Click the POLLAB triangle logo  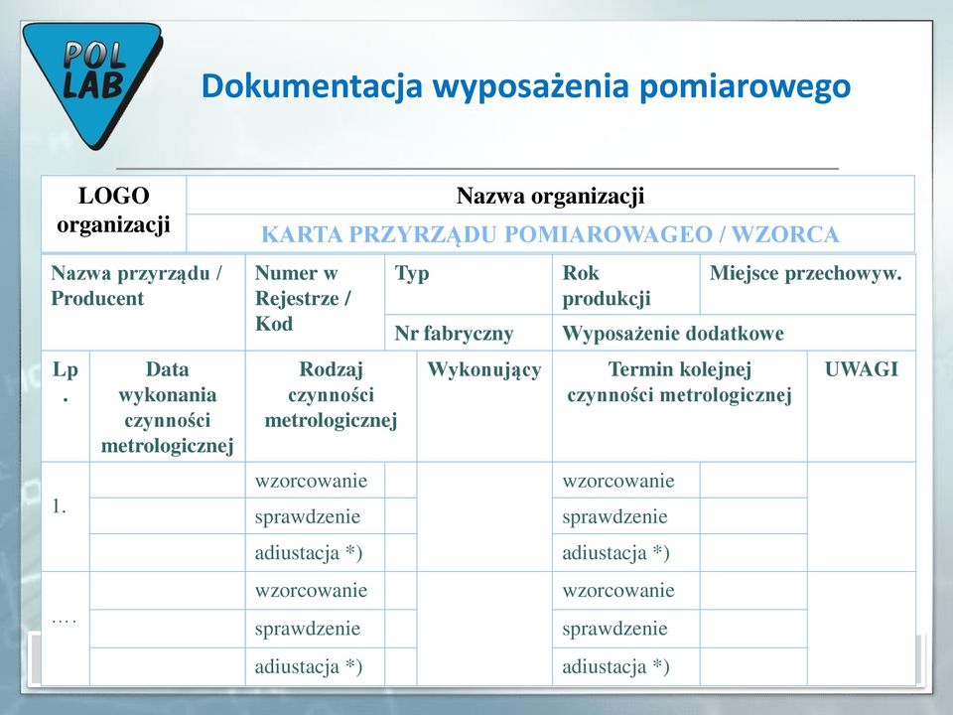coord(92,85)
